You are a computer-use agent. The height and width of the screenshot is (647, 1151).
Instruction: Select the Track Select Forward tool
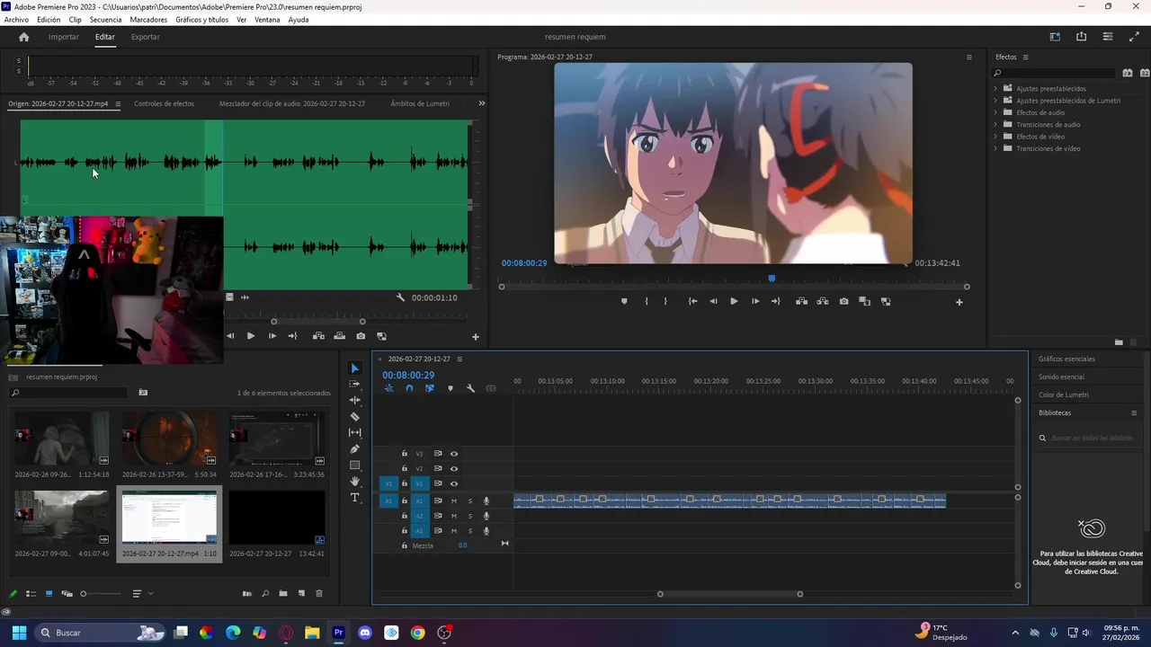[x=354, y=384]
